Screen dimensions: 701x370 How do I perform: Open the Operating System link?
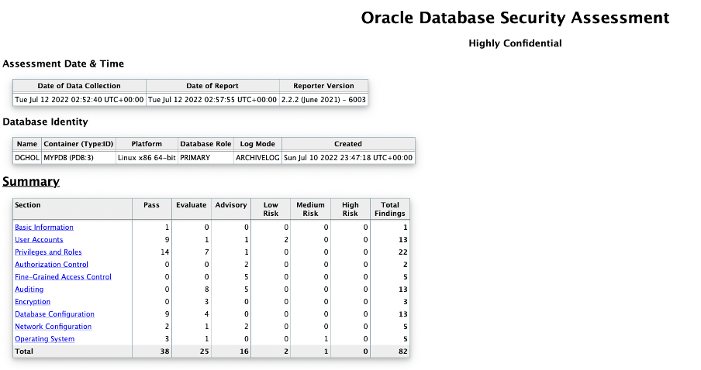[x=45, y=339]
